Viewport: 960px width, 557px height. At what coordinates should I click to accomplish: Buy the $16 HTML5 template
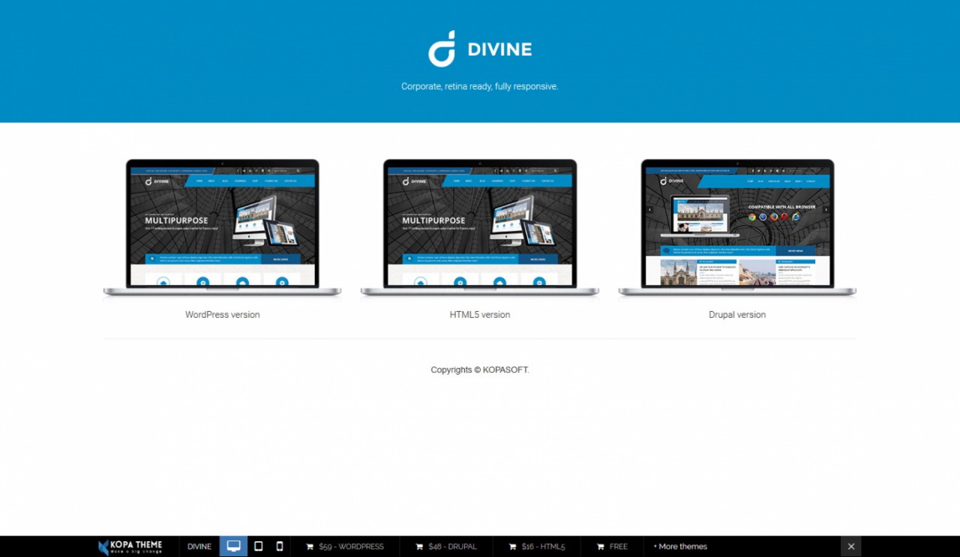click(x=537, y=547)
